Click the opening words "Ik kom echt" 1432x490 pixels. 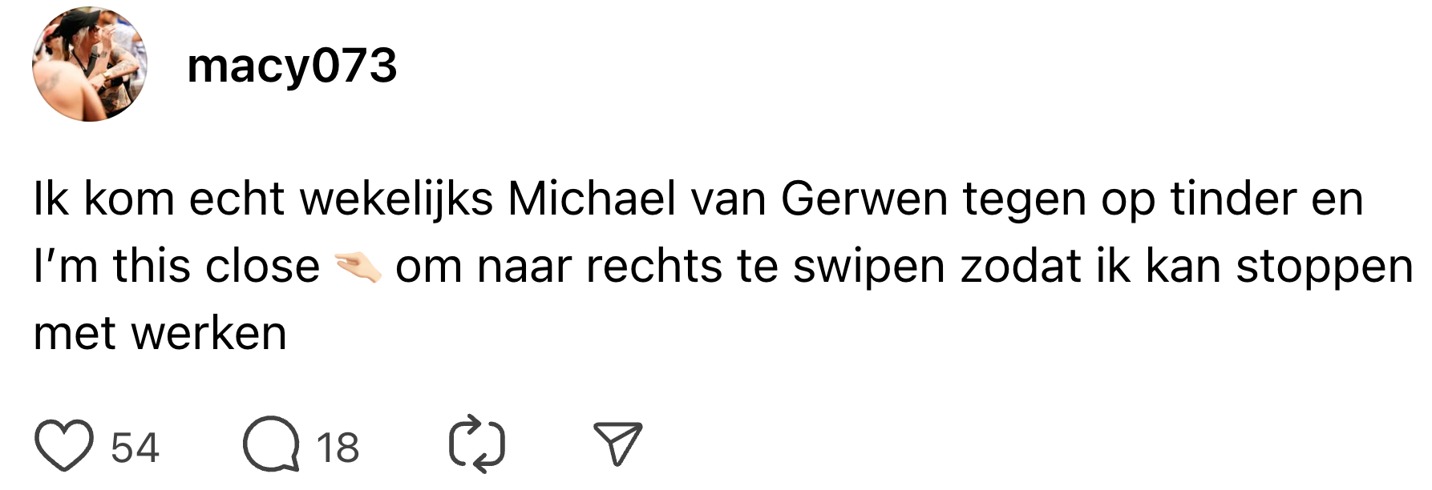coord(159,199)
